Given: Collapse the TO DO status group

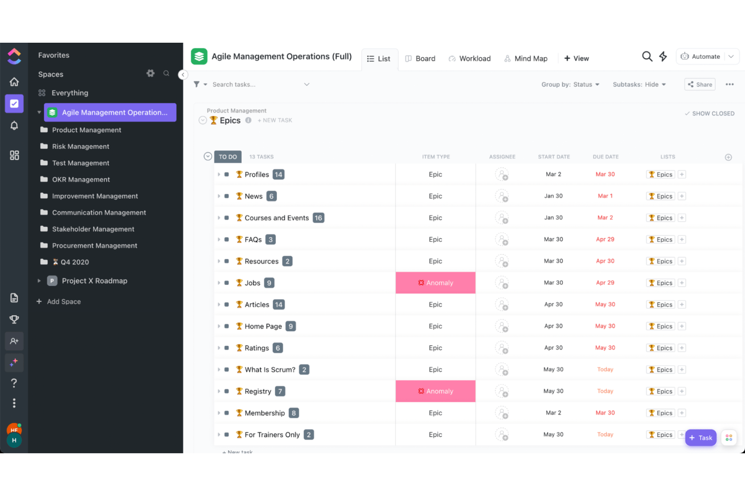Looking at the screenshot, I should click(207, 156).
